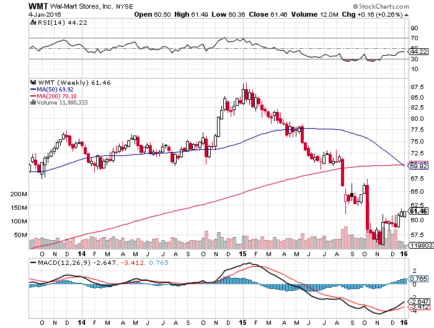Click the volume bars icon in legend
The height and width of the screenshot is (328, 434).
point(33,102)
